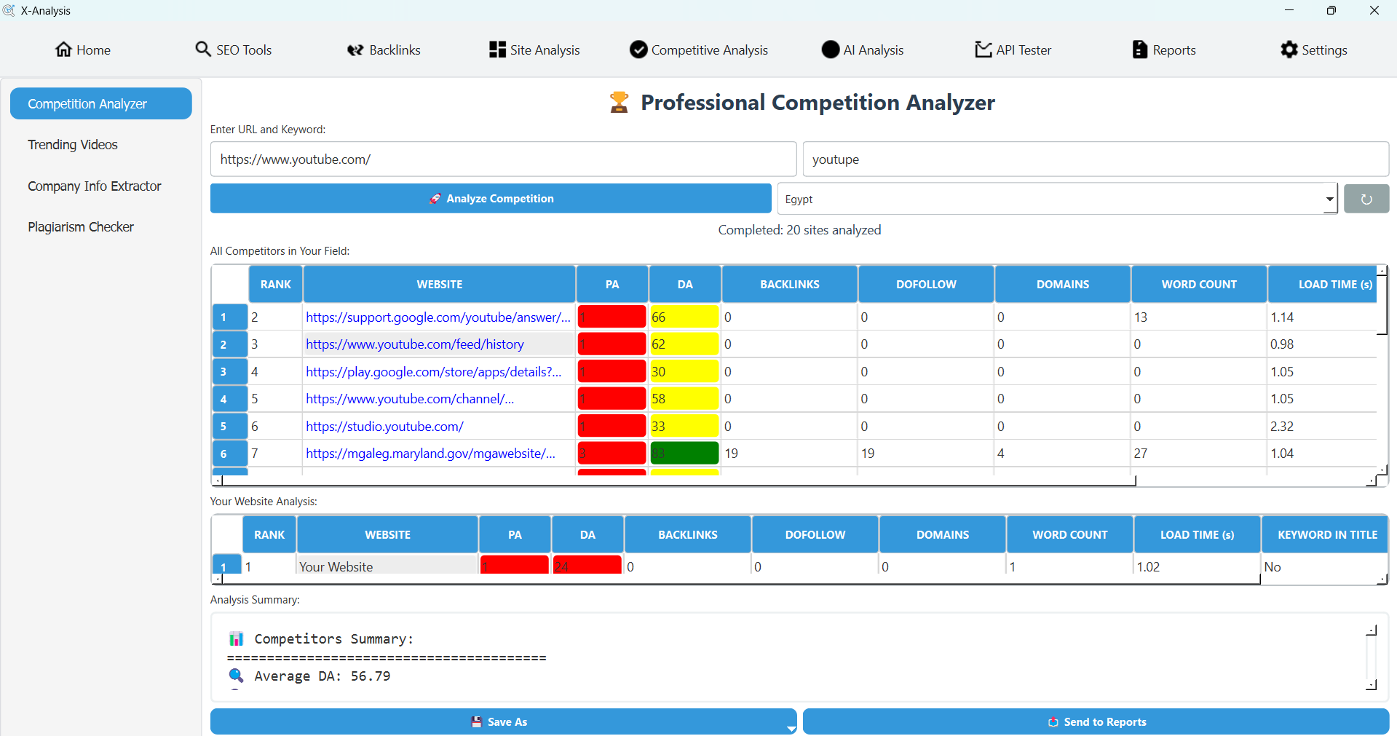1397x736 pixels.
Task: Expand the Egypt country dropdown
Action: point(1330,199)
